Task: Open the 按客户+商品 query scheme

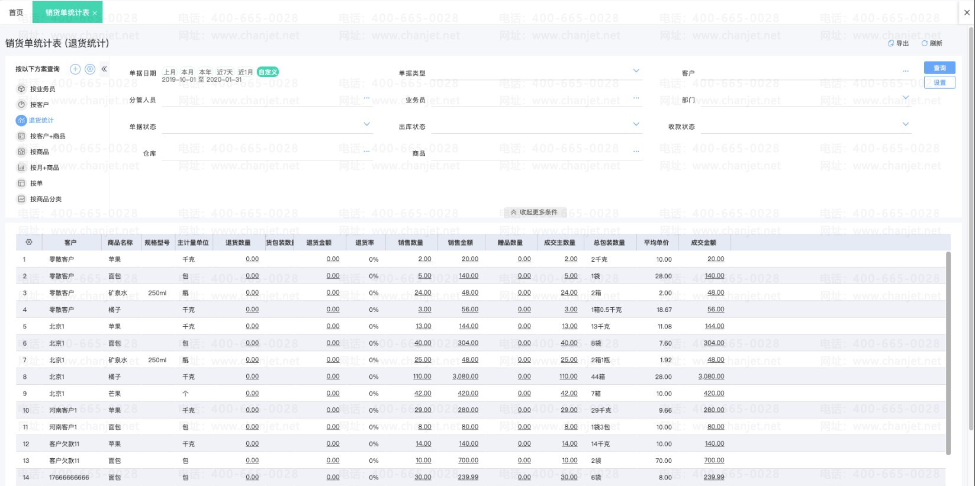Action: 48,136
